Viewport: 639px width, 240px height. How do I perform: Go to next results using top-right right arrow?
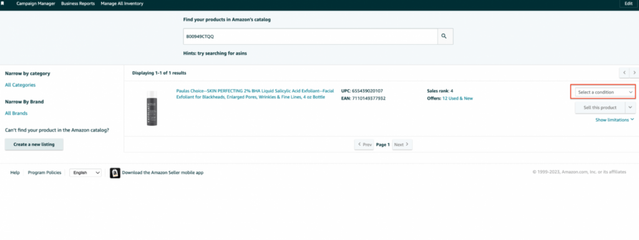(x=634, y=73)
